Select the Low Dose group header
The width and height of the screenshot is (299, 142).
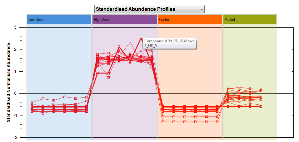click(59, 19)
